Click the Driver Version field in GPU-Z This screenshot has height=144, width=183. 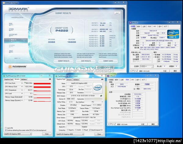(x=84, y=118)
